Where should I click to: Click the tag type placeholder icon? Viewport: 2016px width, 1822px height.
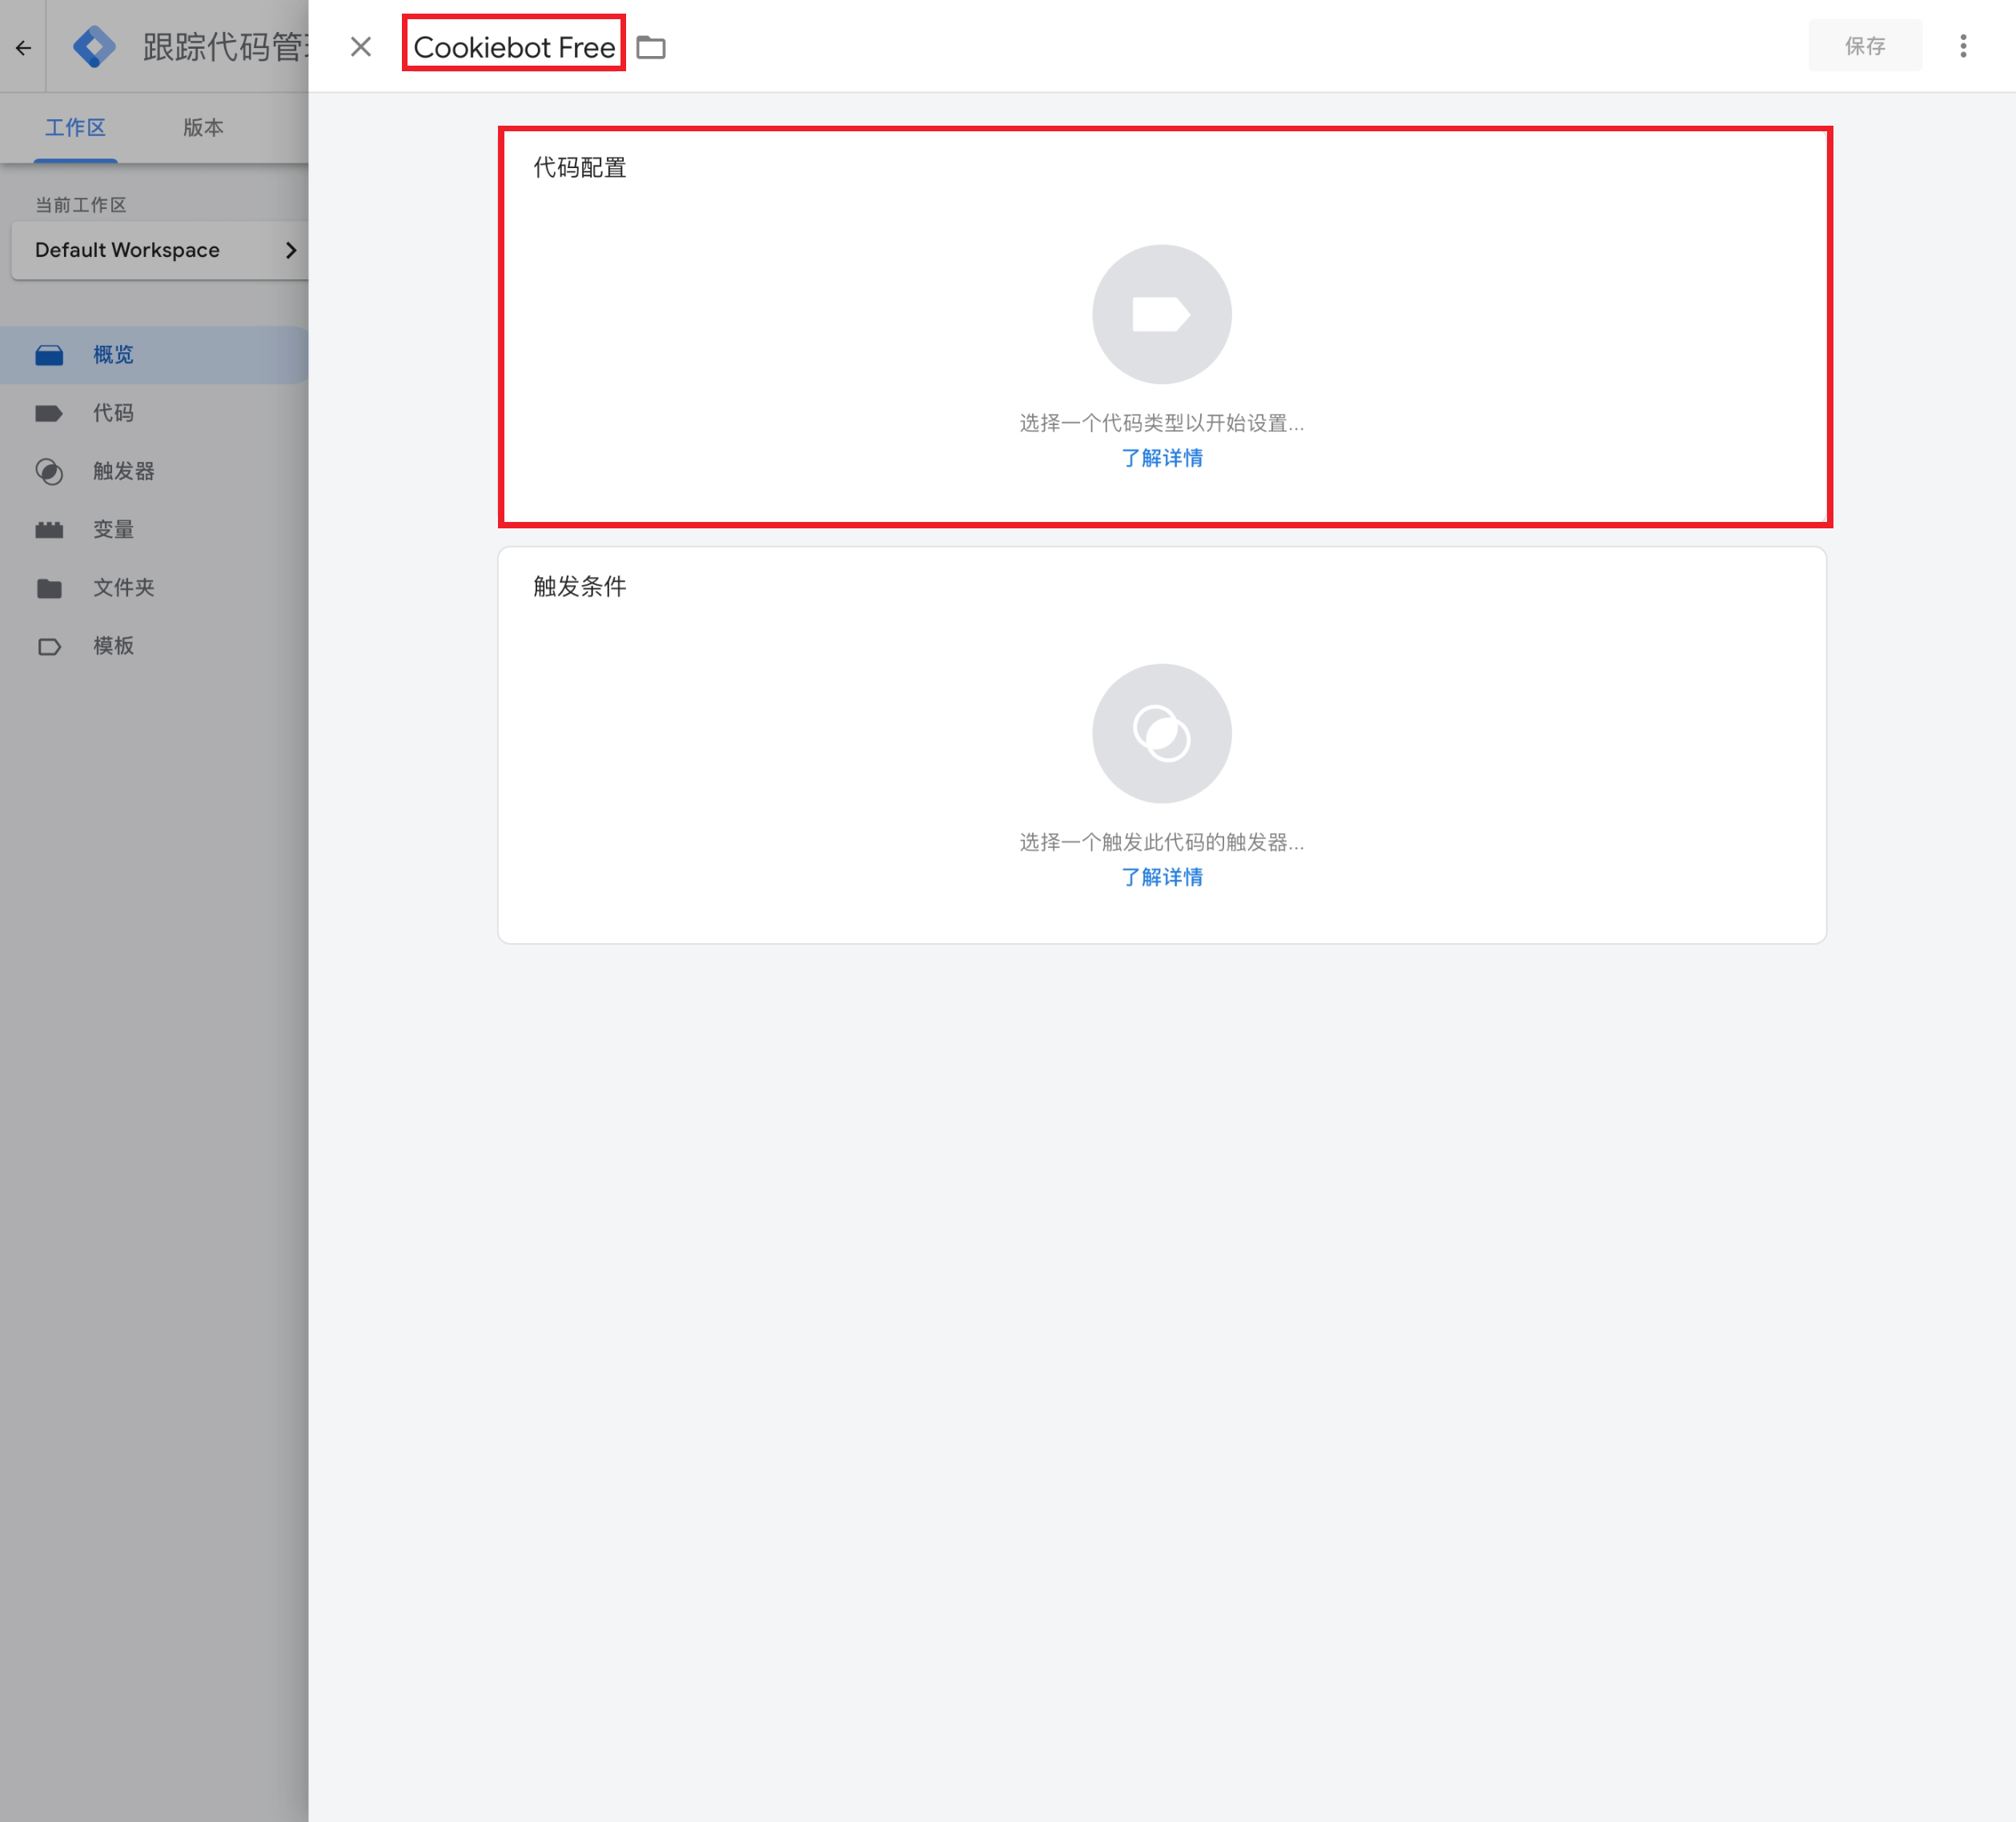pyautogui.click(x=1161, y=314)
